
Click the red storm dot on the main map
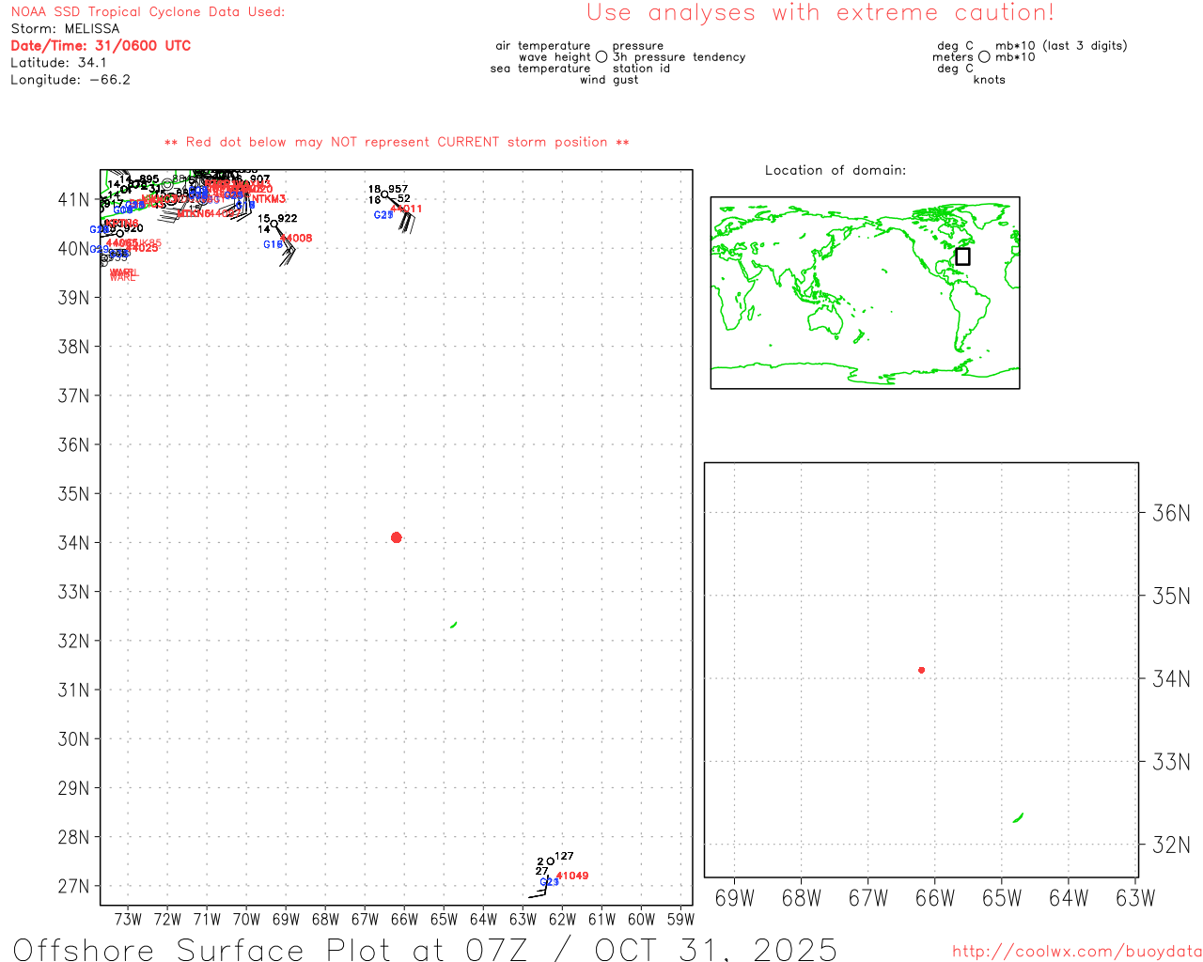coord(396,537)
